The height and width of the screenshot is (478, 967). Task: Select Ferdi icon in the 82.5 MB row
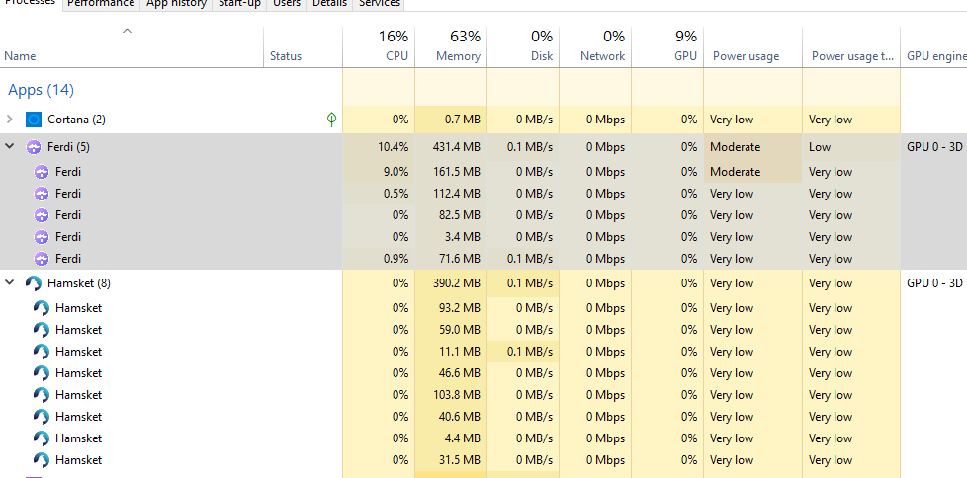(x=42, y=215)
